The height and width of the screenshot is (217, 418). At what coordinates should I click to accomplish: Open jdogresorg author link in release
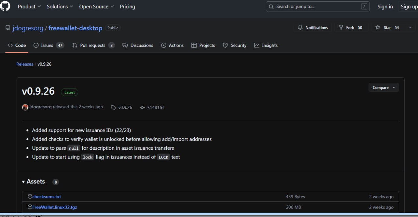click(40, 107)
